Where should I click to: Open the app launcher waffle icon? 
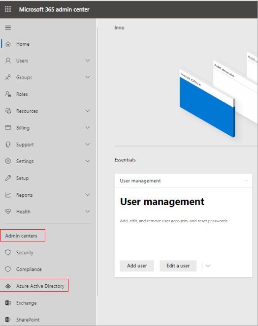click(8, 9)
